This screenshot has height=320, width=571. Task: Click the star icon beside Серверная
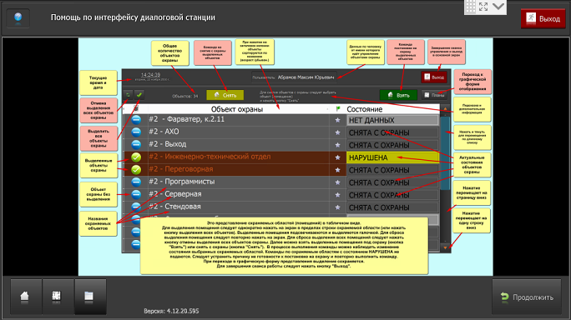tap(337, 195)
